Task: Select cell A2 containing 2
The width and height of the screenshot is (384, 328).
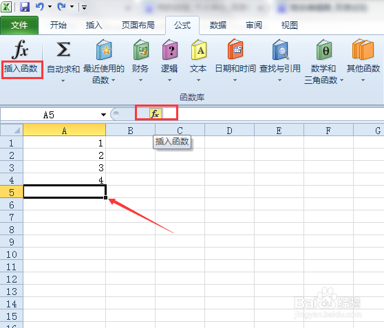Action: (65, 155)
